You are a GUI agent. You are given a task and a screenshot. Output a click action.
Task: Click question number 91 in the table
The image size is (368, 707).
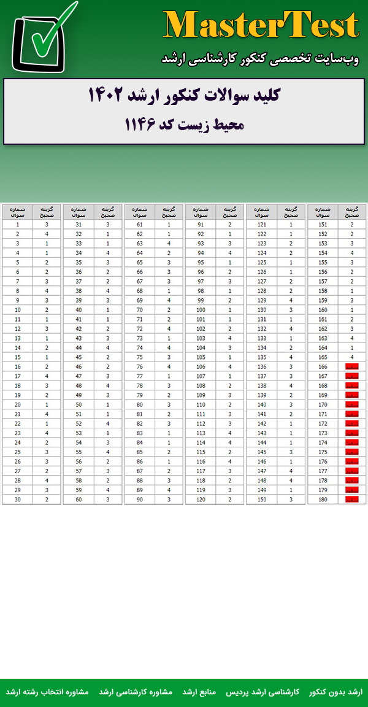tap(201, 224)
